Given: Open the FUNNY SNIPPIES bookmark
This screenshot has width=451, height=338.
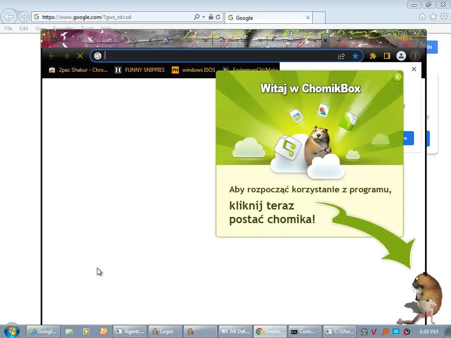Looking at the screenshot, I should point(140,70).
